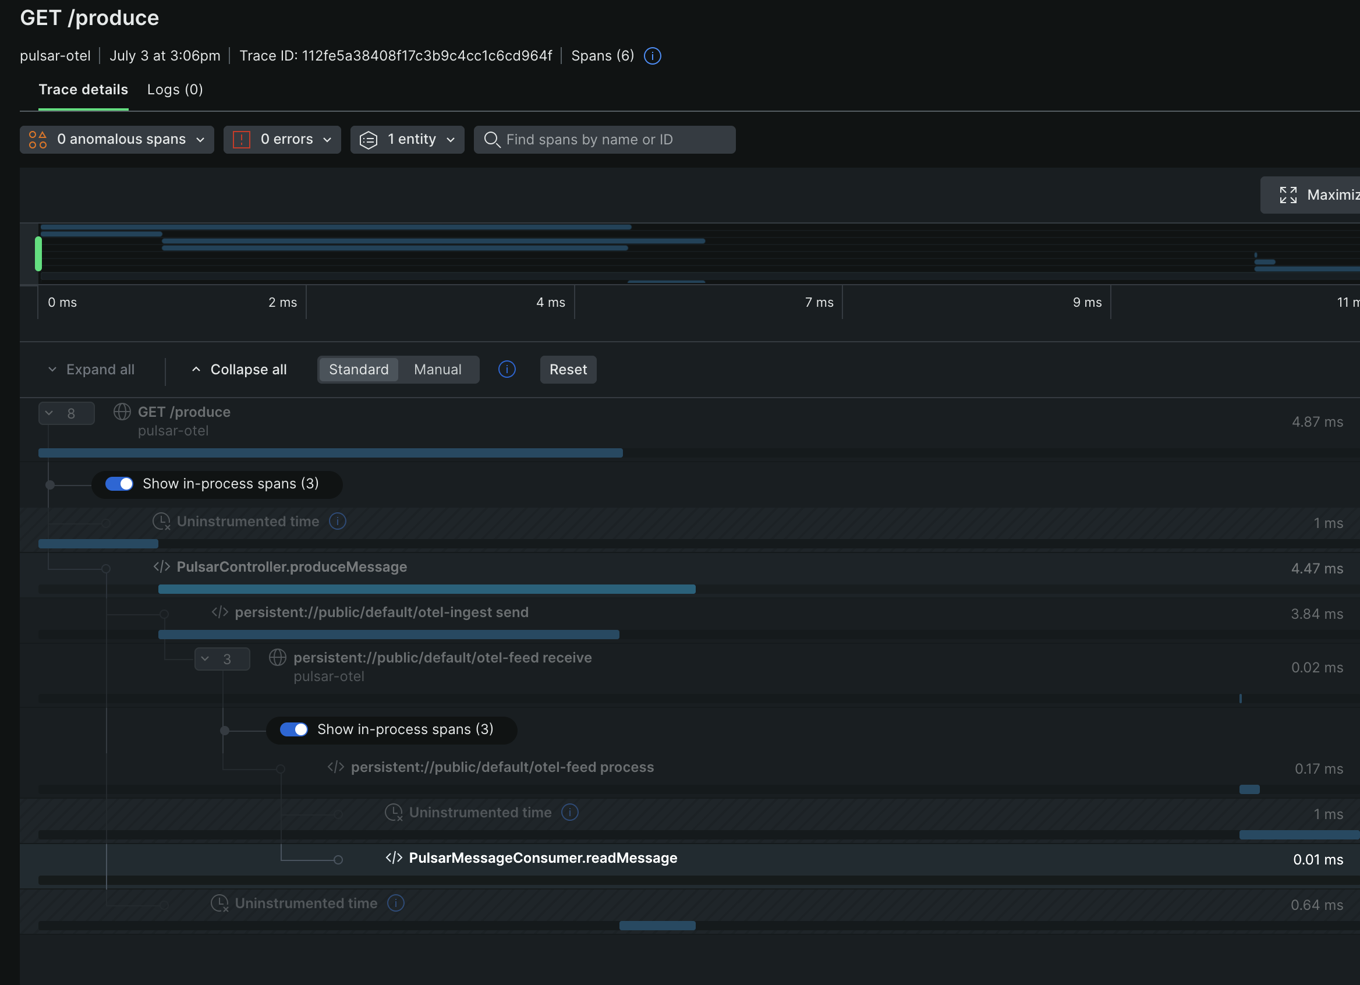The height and width of the screenshot is (985, 1360).
Task: Click the magnifier icon in the span search
Action: click(492, 139)
